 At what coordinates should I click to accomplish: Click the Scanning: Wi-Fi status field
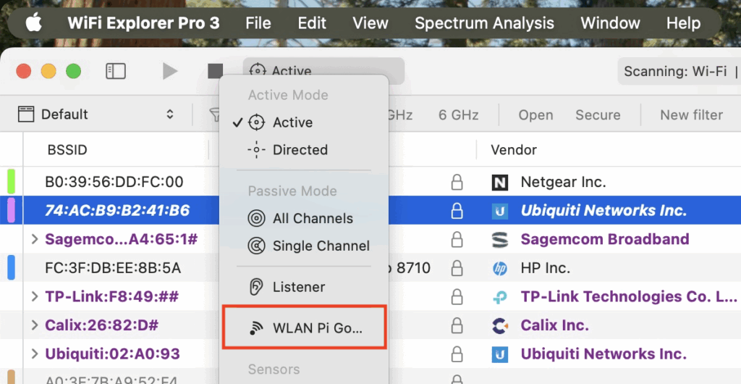click(x=679, y=72)
